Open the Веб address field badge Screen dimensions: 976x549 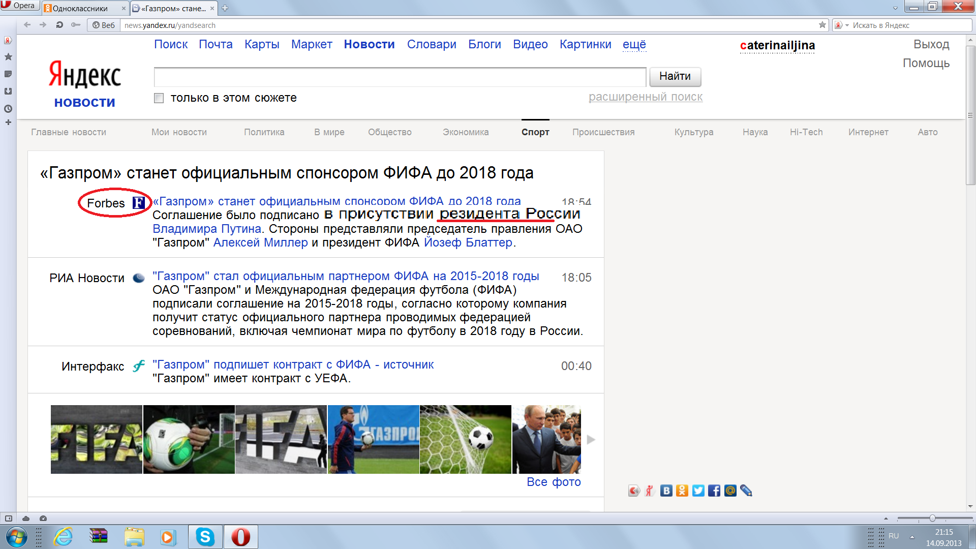(104, 25)
